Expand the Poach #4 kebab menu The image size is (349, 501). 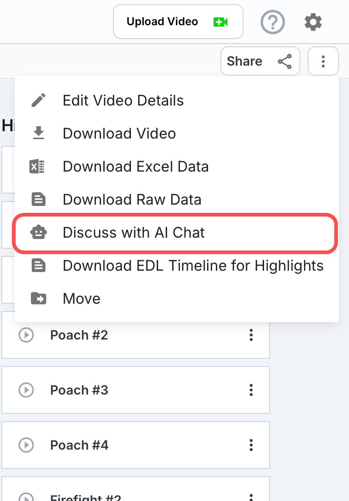click(251, 445)
